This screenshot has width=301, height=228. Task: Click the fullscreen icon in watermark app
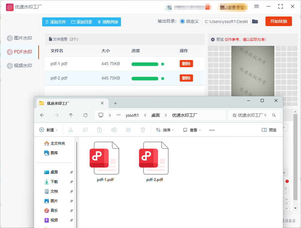point(281,6)
